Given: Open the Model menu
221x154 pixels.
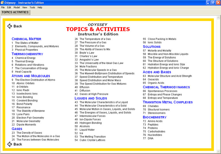Looking at the screenshot, I should tap(17, 7).
